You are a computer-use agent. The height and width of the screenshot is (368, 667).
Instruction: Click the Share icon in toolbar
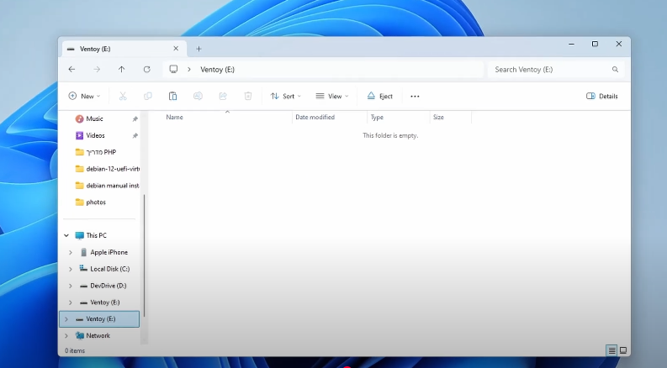223,96
